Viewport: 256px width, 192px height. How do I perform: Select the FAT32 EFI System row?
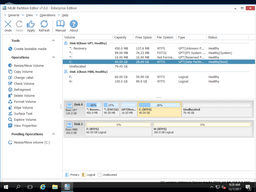159,53
